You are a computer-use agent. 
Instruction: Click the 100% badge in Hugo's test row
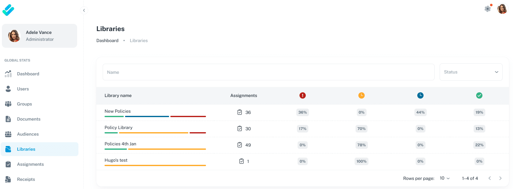pyautogui.click(x=362, y=161)
